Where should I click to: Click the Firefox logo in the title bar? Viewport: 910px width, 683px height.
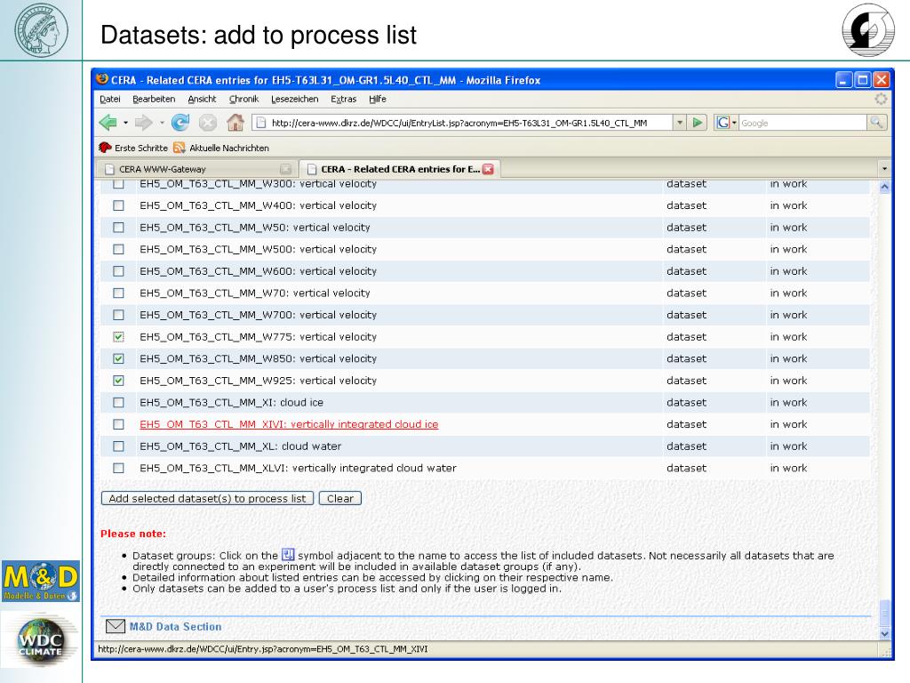(x=103, y=79)
